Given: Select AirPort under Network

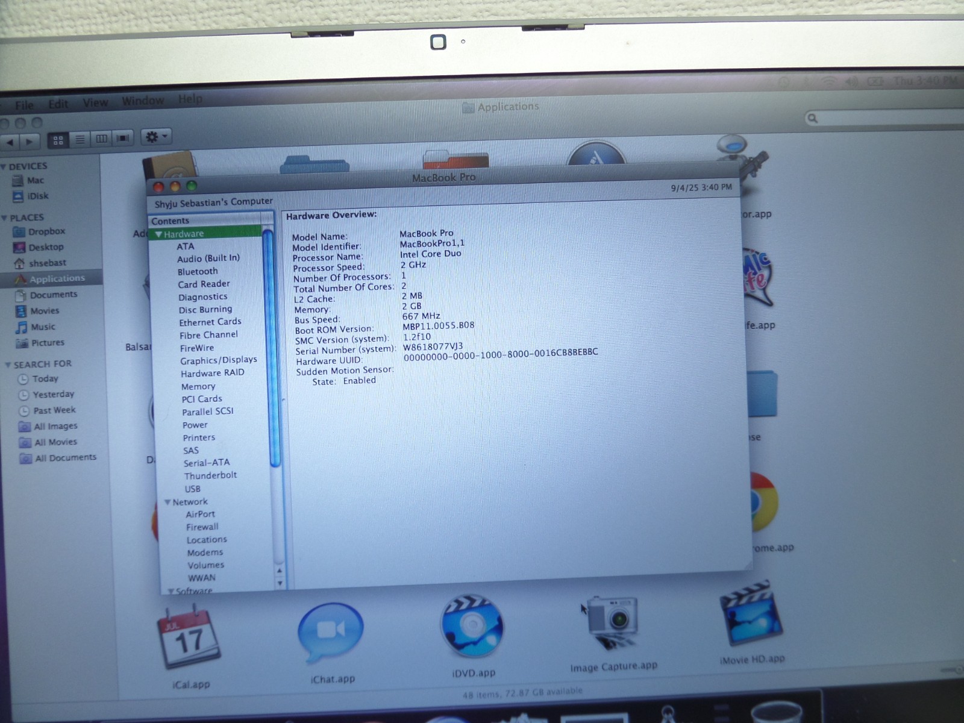Looking at the screenshot, I should 201,515.
